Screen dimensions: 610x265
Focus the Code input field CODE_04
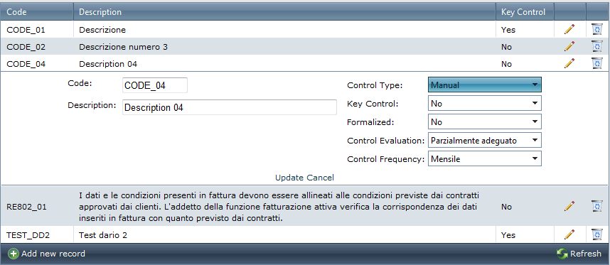coord(155,85)
